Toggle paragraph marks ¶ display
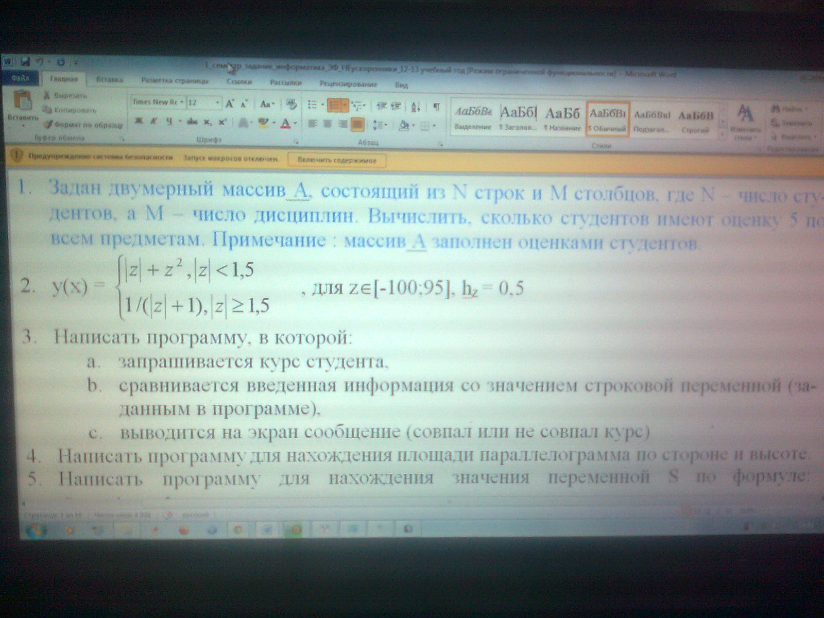This screenshot has height=618, width=824. coord(436,106)
